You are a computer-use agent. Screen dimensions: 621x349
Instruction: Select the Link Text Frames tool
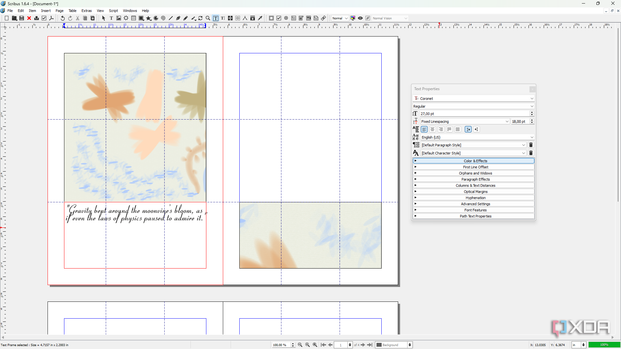click(x=230, y=18)
